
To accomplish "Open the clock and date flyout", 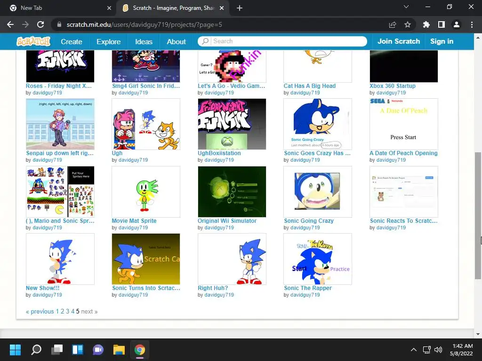I will pos(461,350).
